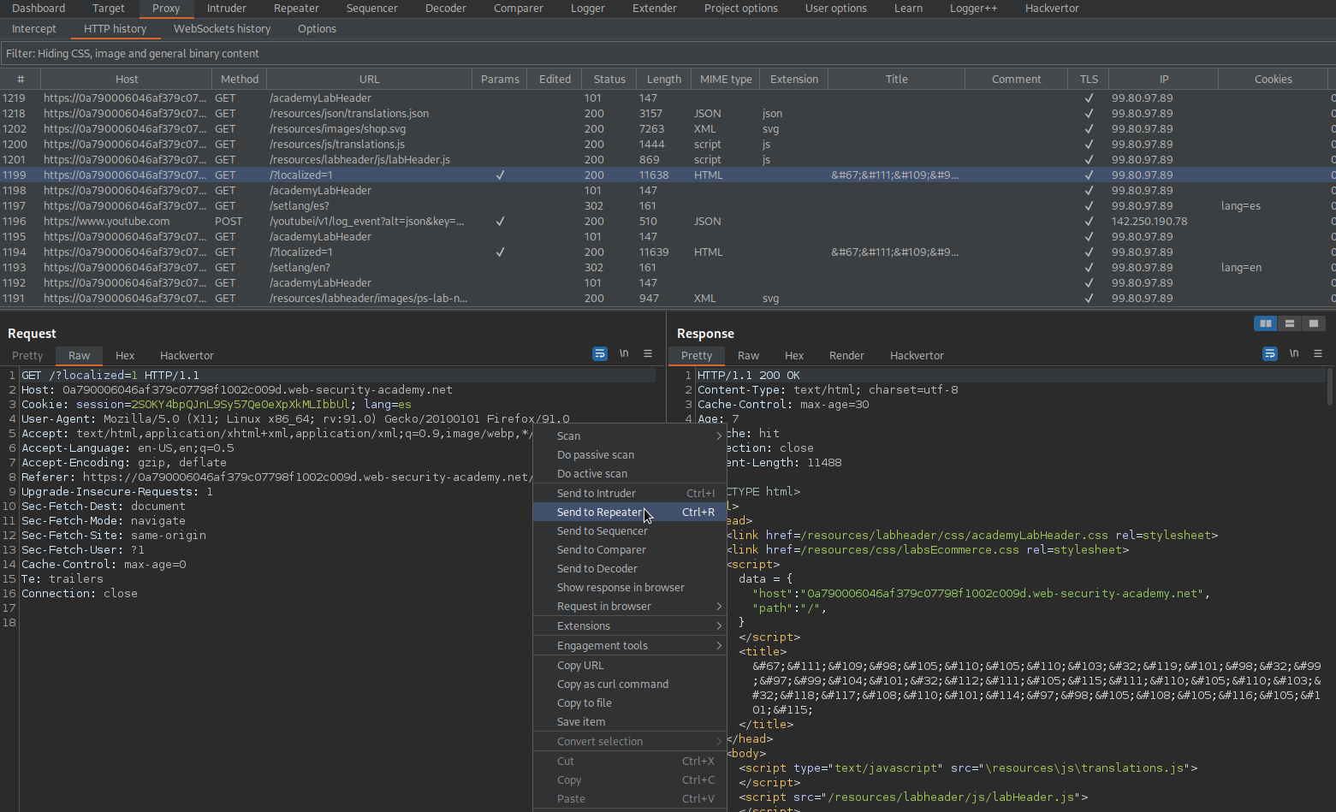
Task: Select Copy as curl command
Action: (x=630, y=685)
